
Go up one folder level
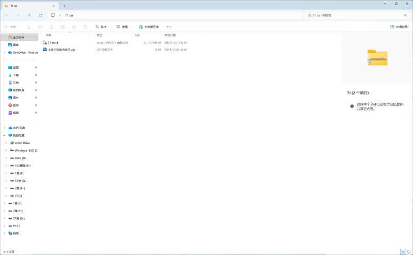click(29, 15)
